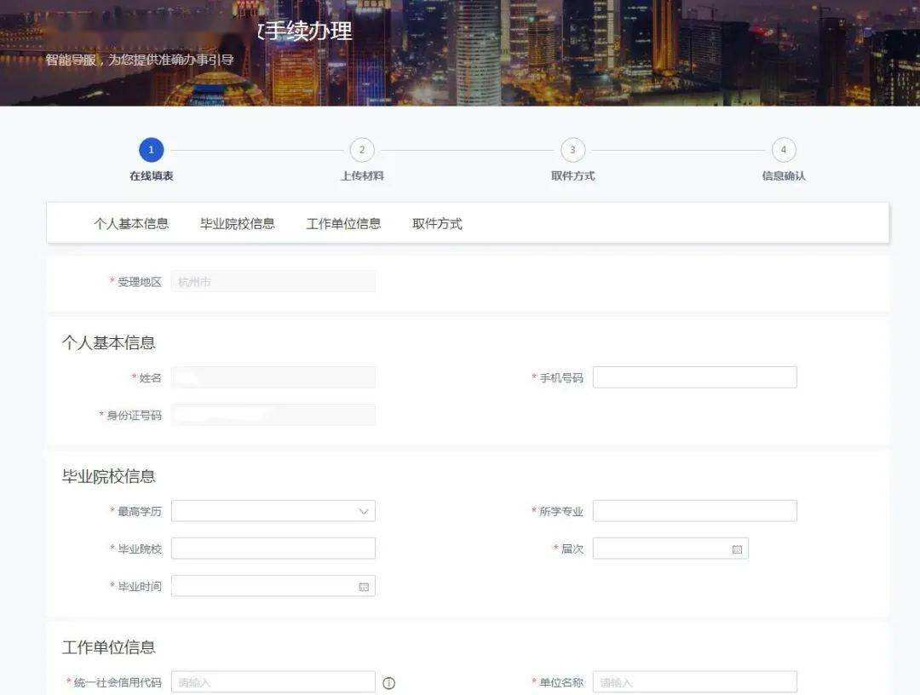Screen dimensions: 920x695
Task: Click the 所学专业 input field
Action: [694, 511]
